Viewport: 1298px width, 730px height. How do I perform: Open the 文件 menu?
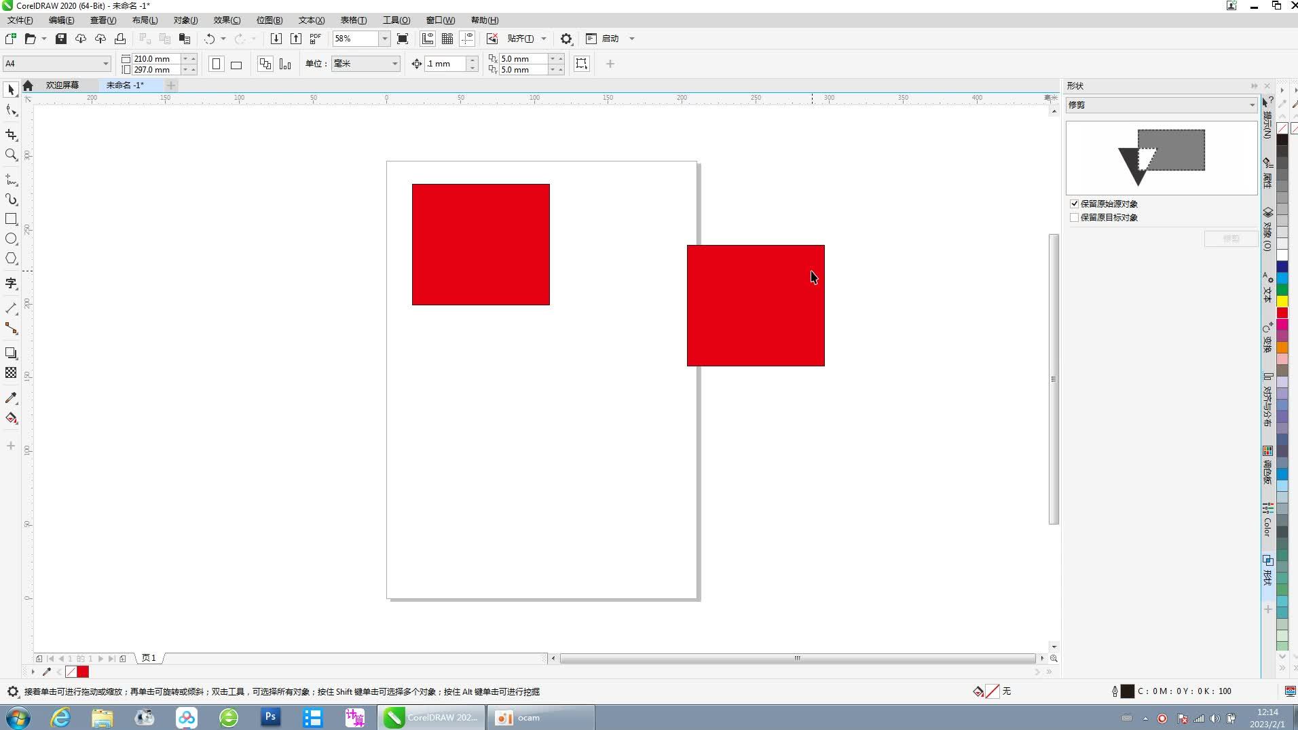click(18, 20)
